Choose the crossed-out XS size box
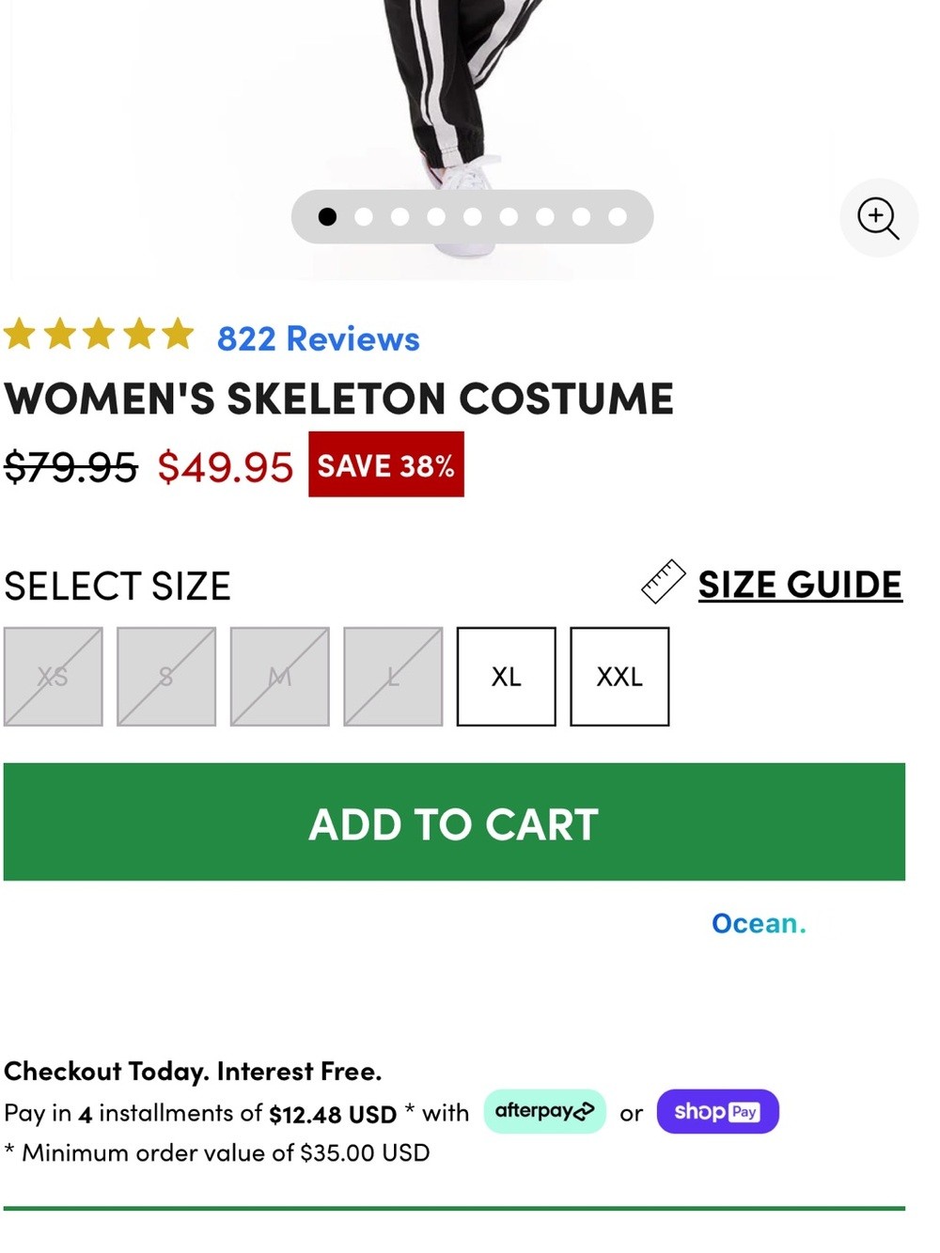This screenshot has width=940, height=1253. [53, 677]
